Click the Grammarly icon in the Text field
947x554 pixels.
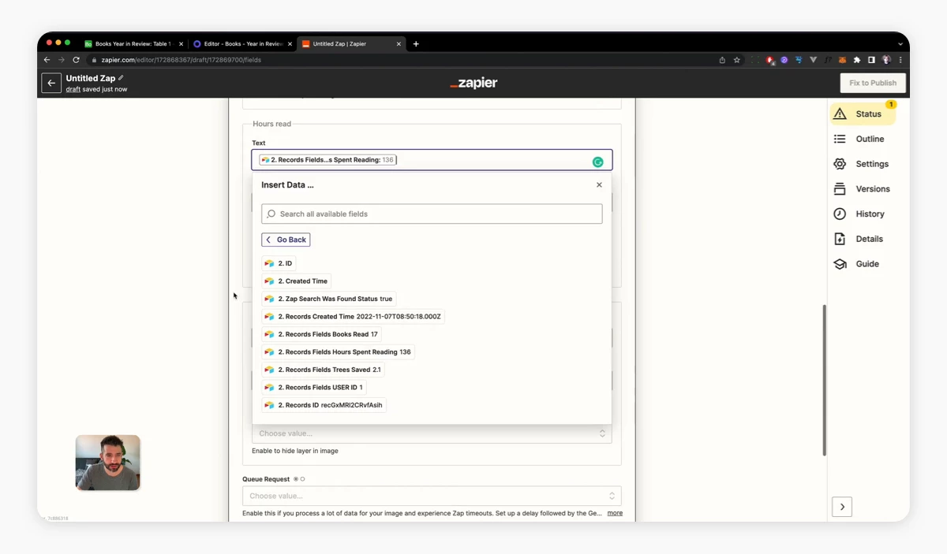pos(597,162)
